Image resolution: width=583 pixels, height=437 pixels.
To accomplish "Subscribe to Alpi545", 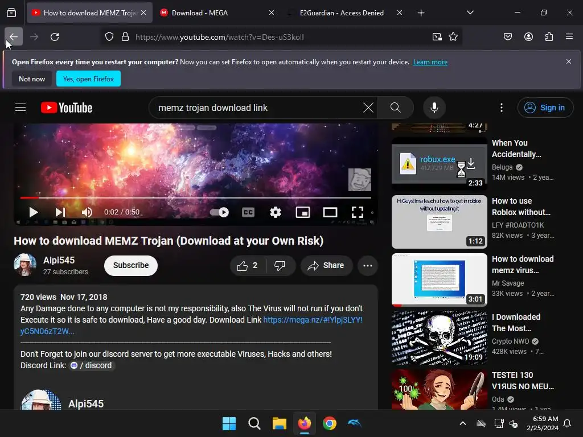I will tap(131, 265).
